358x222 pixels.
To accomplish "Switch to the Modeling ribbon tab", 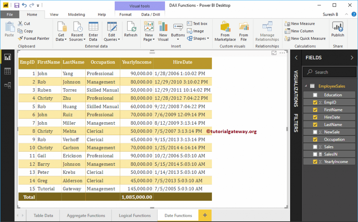I will click(x=77, y=14).
